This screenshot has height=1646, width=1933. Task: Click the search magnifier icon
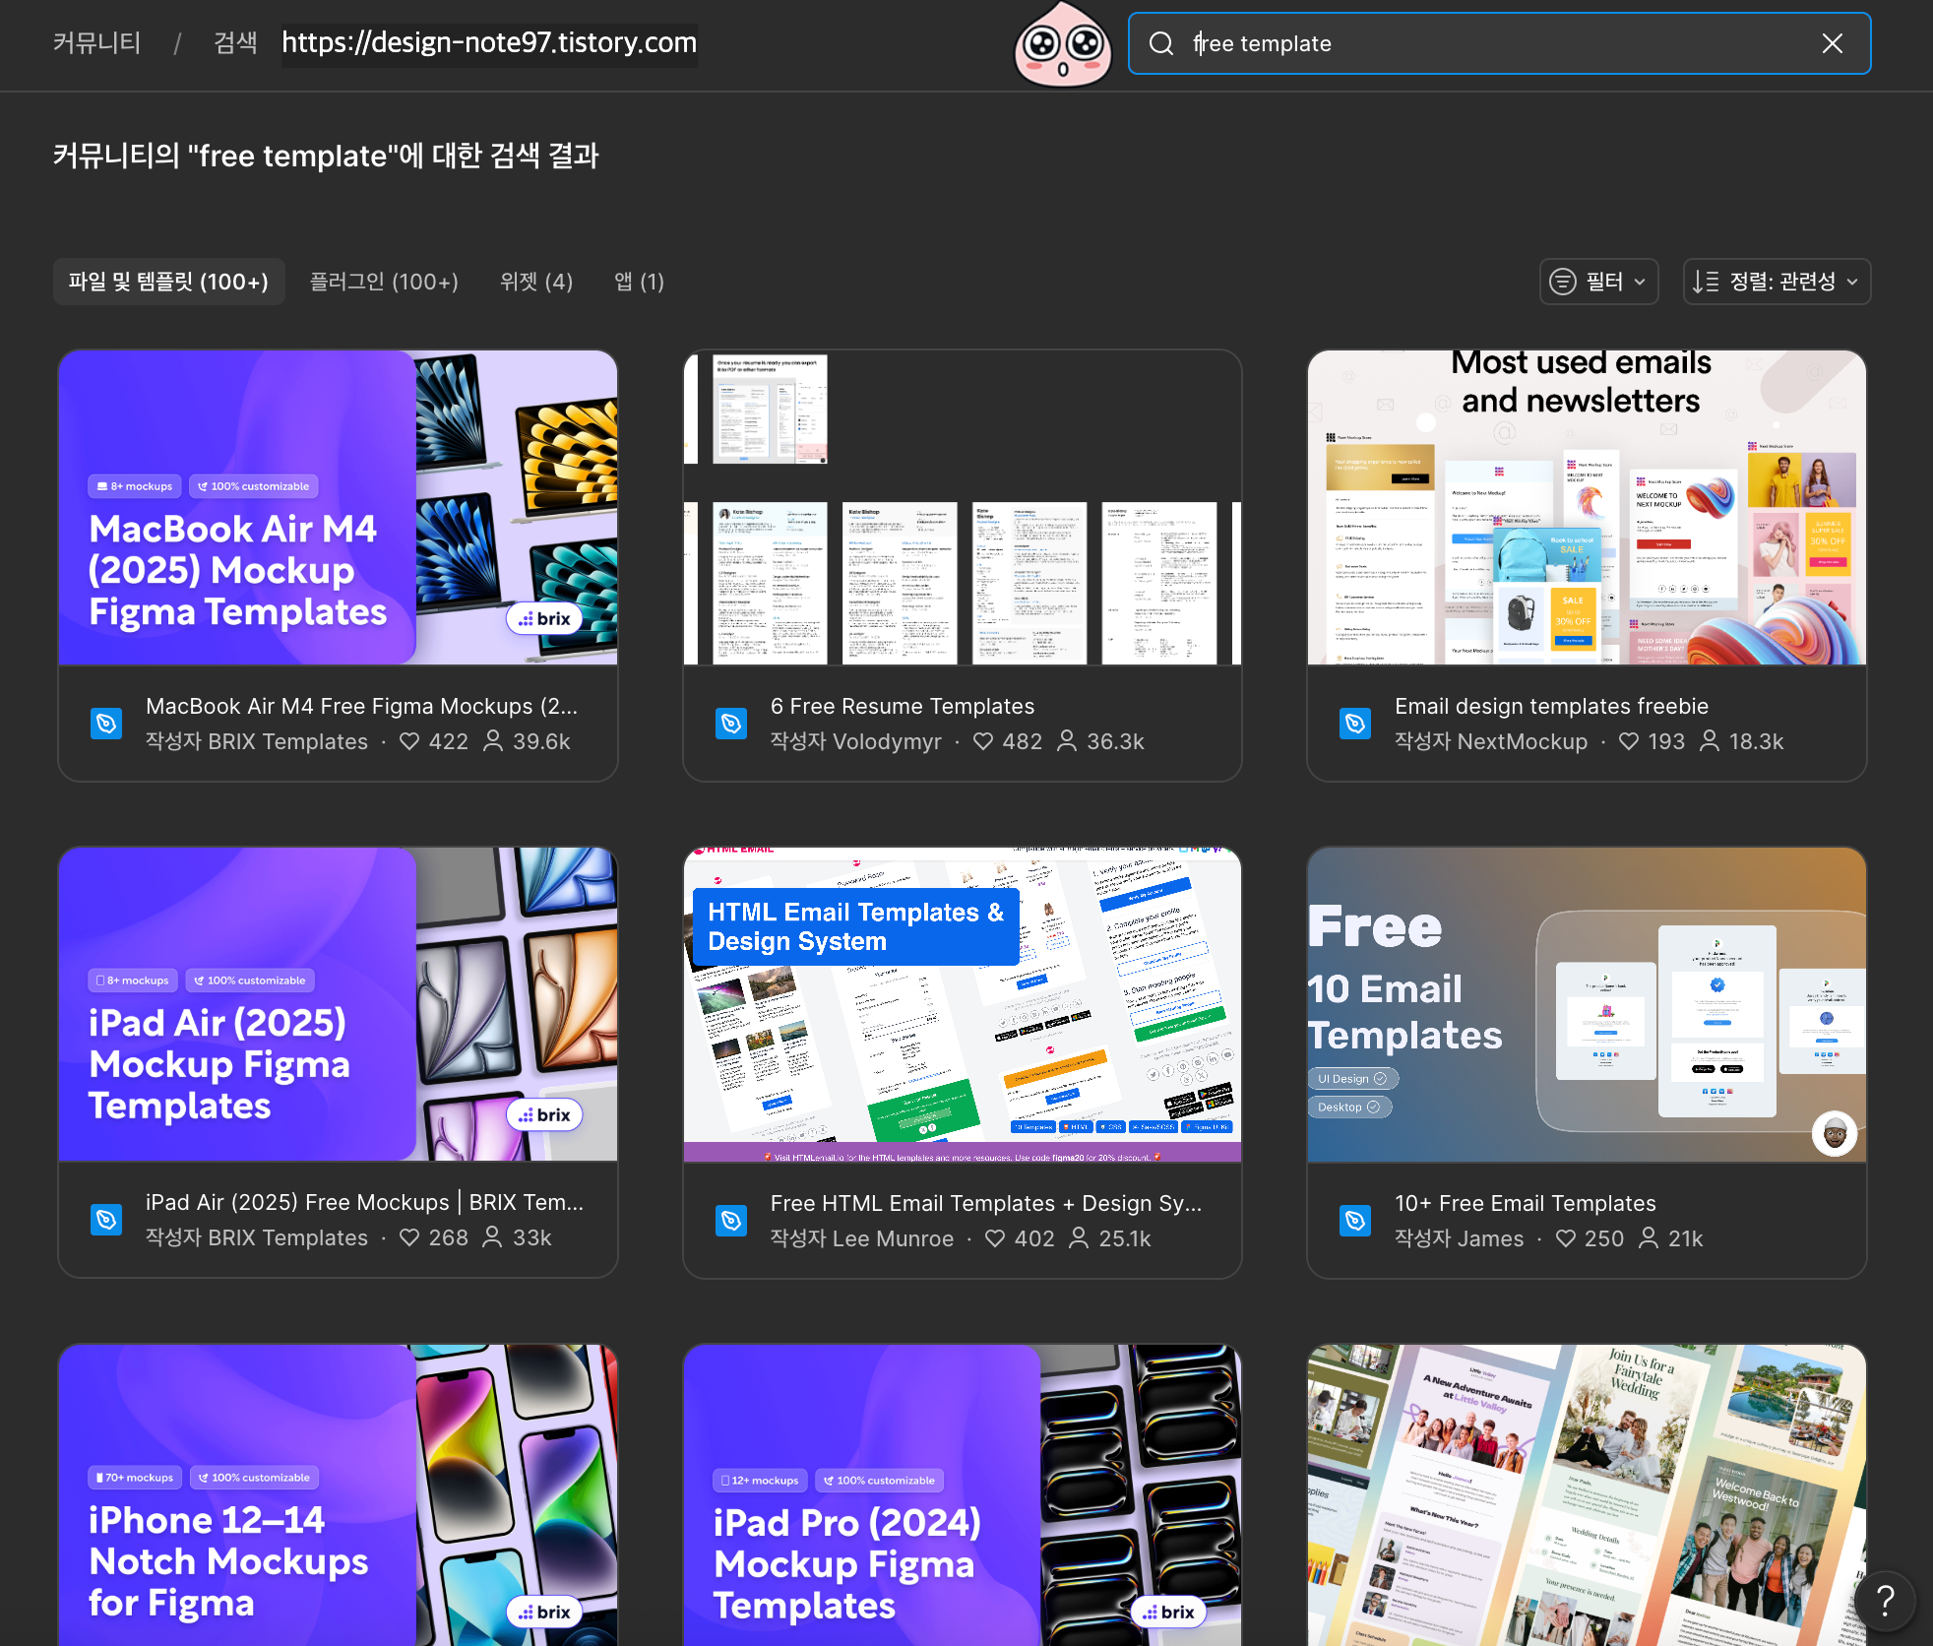click(x=1161, y=43)
